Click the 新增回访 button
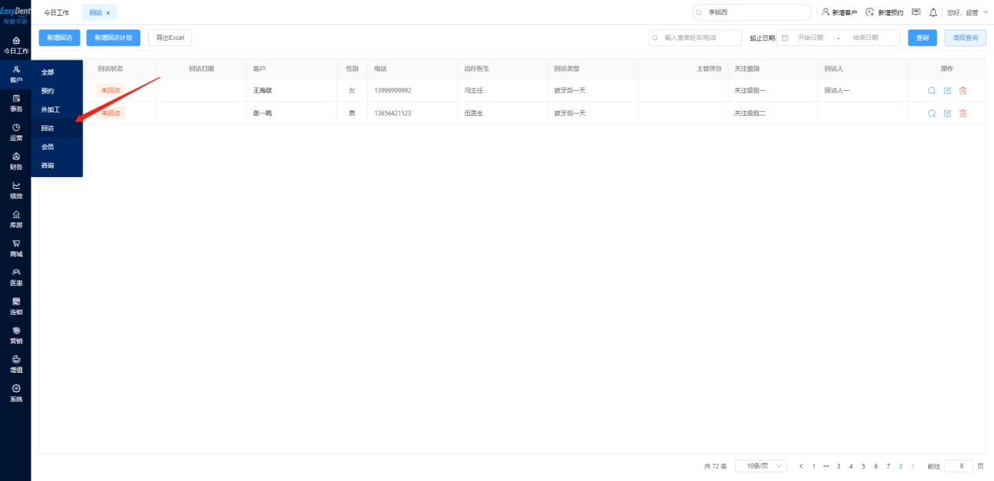 [60, 38]
